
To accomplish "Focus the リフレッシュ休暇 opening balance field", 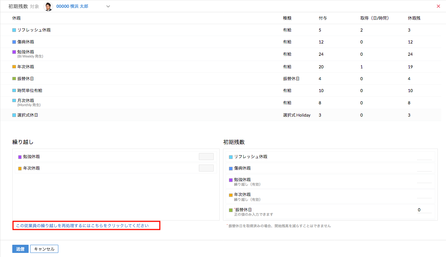I will [424, 156].
